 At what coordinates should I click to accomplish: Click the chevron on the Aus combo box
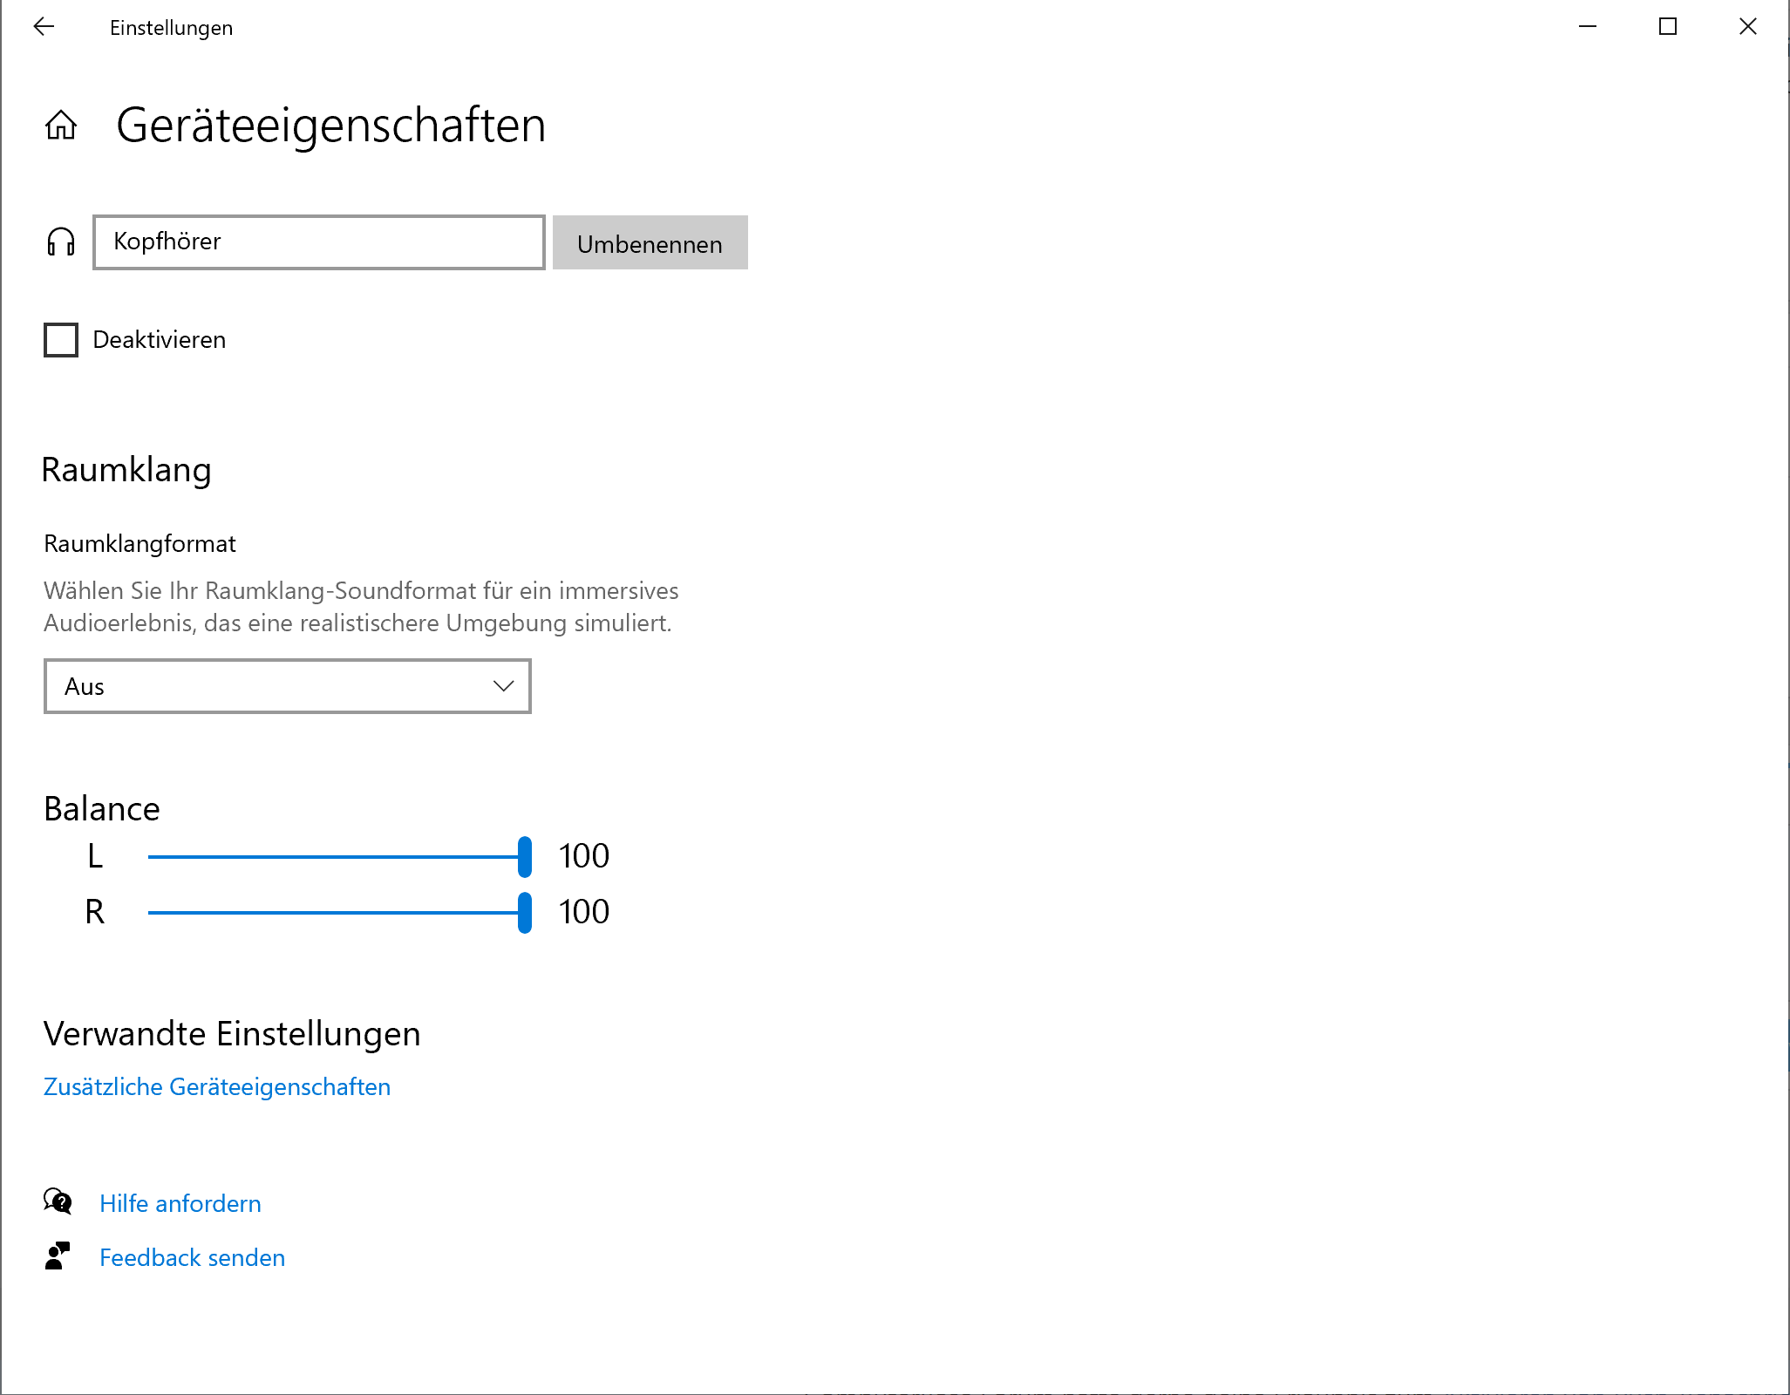503,686
